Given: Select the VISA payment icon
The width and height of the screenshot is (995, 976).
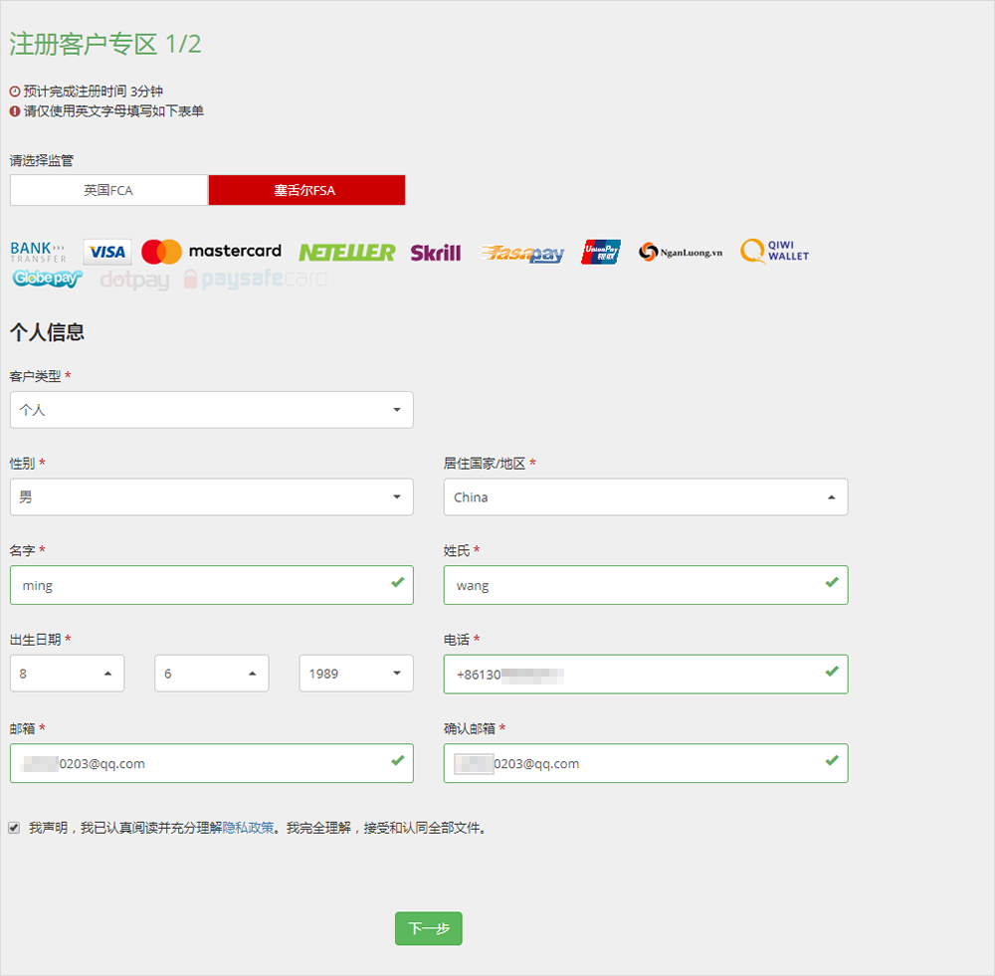Looking at the screenshot, I should pyautogui.click(x=106, y=251).
